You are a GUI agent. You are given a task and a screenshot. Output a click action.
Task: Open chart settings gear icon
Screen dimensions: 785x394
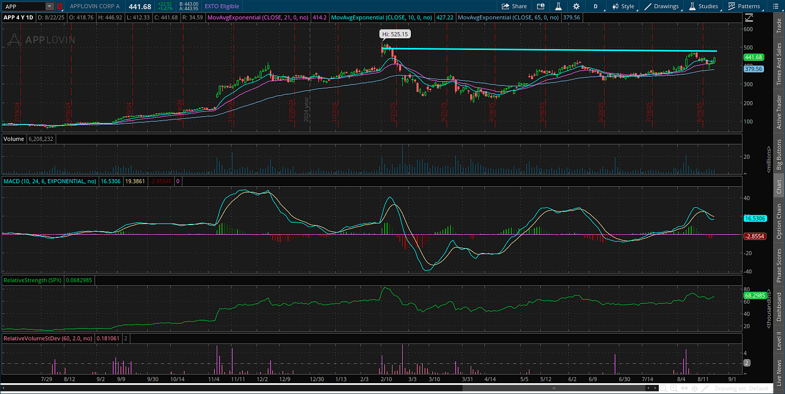click(576, 6)
